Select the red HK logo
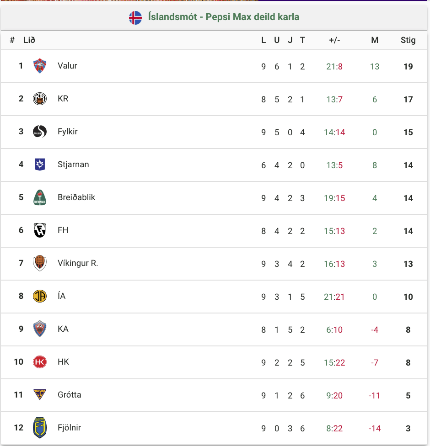Image resolution: width=430 pixels, height=446 pixels. pos(40,362)
